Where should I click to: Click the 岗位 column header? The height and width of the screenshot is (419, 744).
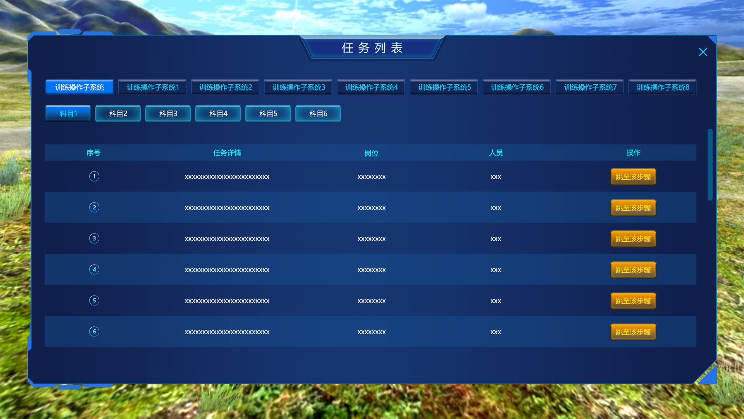(371, 153)
